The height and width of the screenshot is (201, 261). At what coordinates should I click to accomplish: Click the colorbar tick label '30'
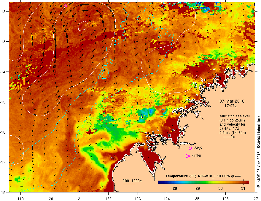coord(220,188)
